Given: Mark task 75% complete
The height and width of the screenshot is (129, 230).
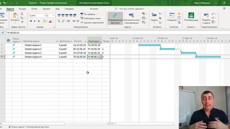Looking at the screenshot, I should point(71,15).
